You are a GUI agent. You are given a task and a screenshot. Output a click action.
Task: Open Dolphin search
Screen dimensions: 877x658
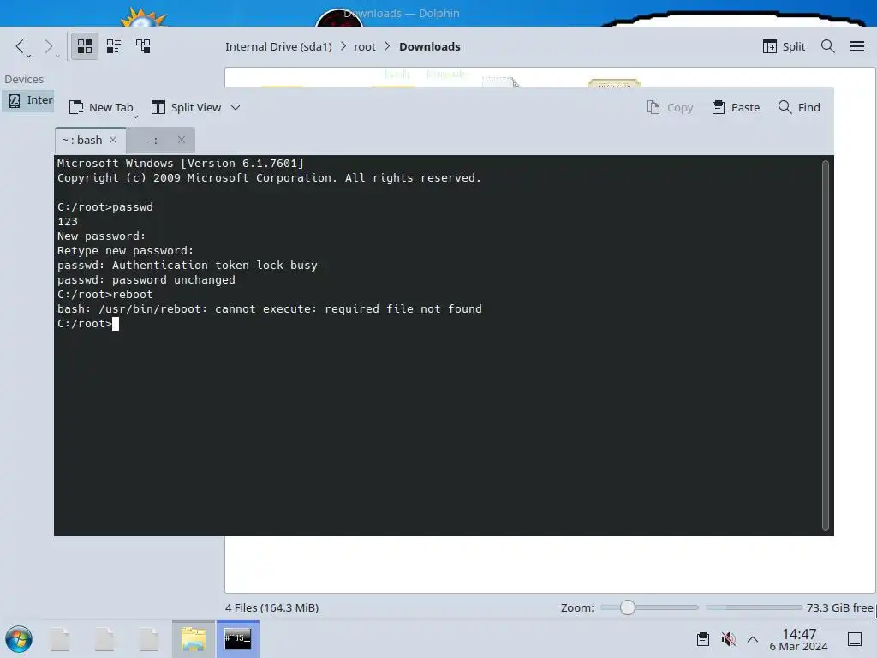(828, 46)
